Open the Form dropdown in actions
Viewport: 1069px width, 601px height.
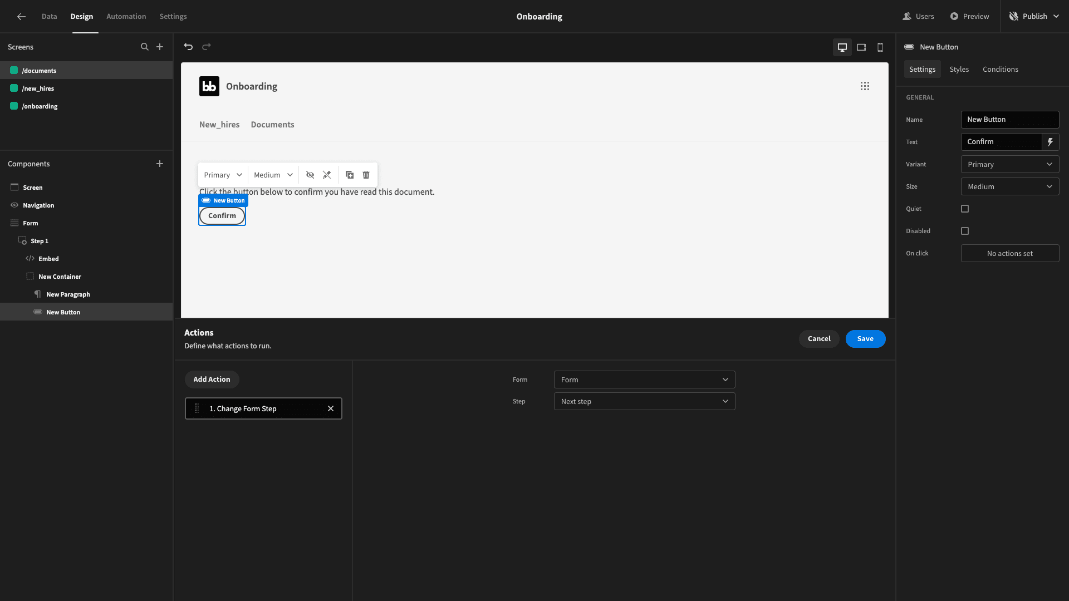(x=644, y=380)
